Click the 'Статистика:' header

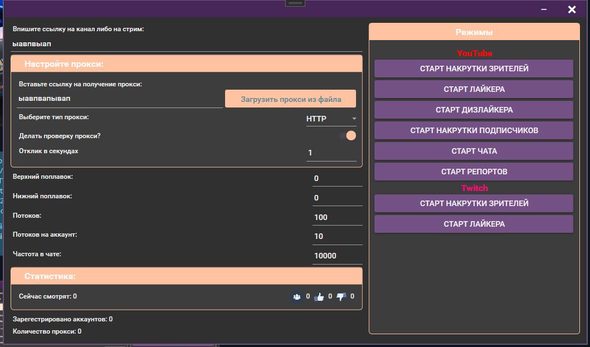point(187,276)
